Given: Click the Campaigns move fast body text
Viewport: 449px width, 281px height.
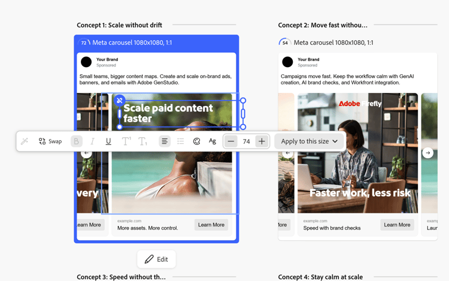Looking at the screenshot, I should point(347,79).
